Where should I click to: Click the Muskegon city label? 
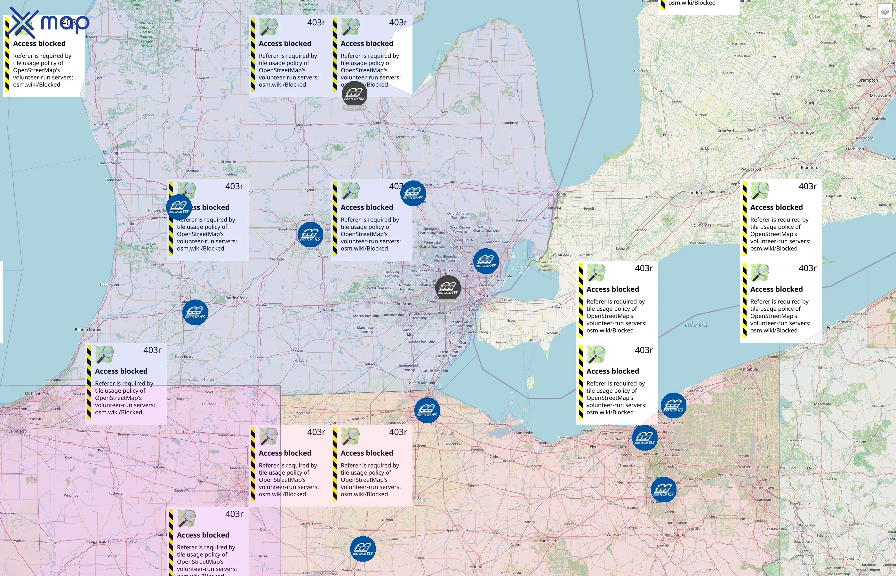[112, 153]
